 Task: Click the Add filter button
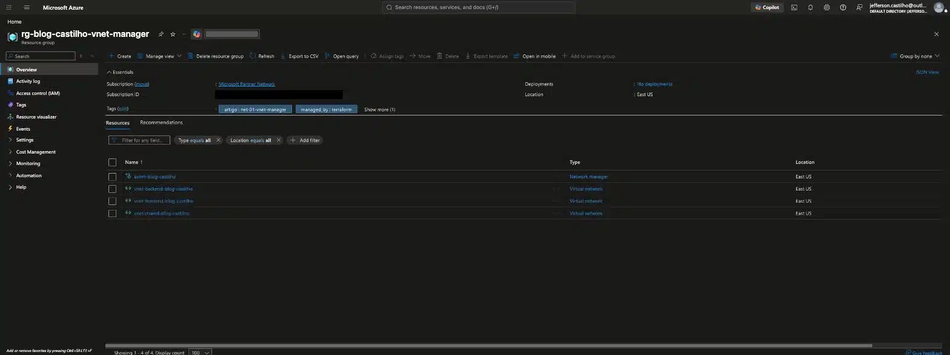(305, 140)
